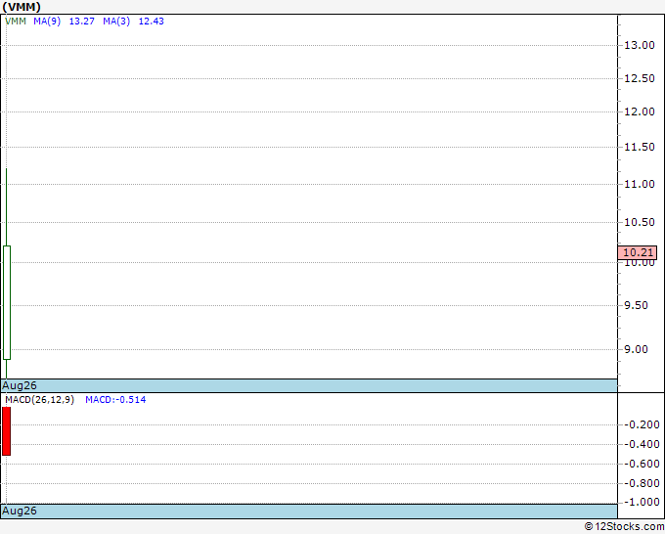Click the 9.50 price axis label
Image resolution: width=665 pixels, height=534 pixels.
tap(637, 305)
